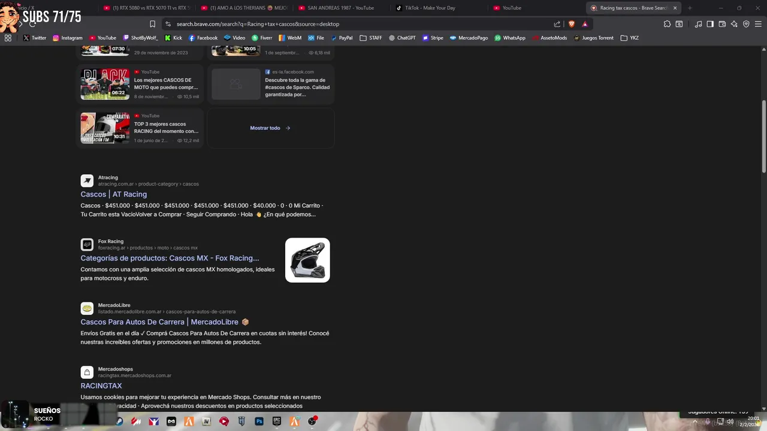Click the page vertical scrollbar
Viewport: 767px width, 431px height.
pyautogui.click(x=763, y=136)
